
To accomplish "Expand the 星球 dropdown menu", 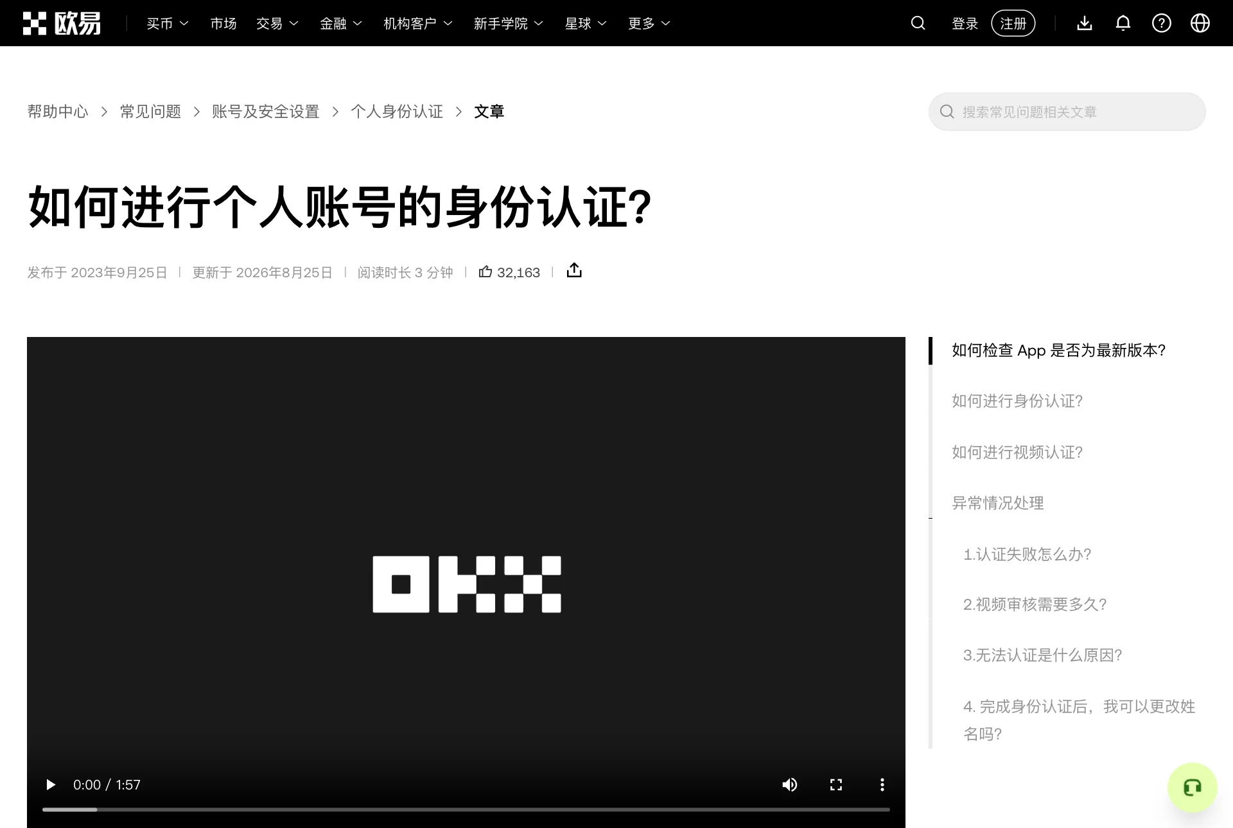I will 586,24.
